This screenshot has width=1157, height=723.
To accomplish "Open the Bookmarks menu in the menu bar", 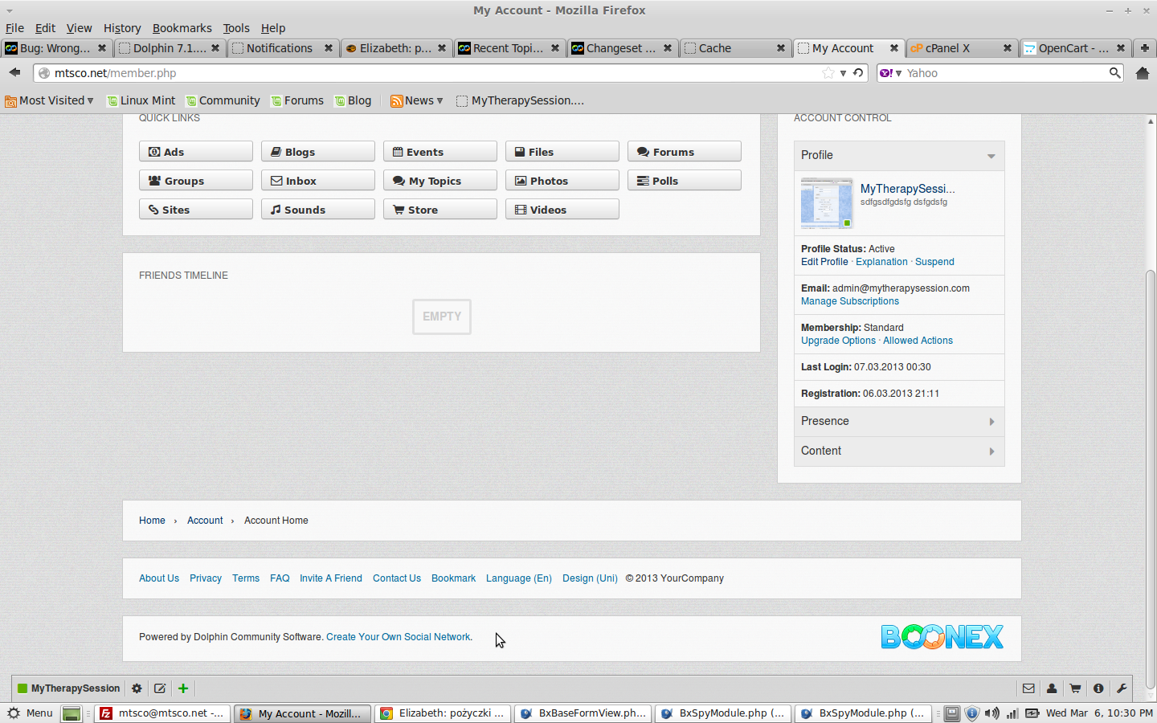I will [x=182, y=28].
